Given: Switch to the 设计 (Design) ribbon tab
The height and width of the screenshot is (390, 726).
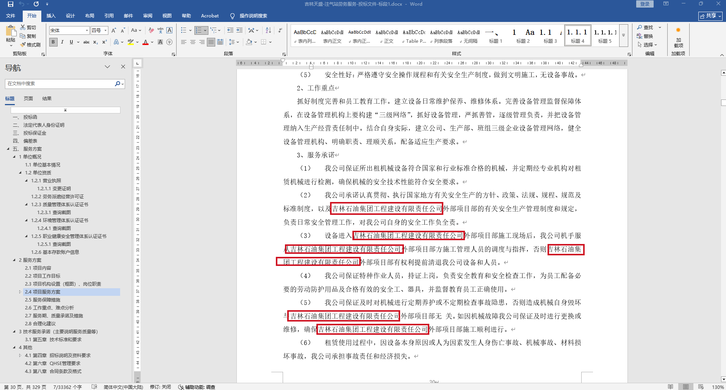Looking at the screenshot, I should point(70,16).
